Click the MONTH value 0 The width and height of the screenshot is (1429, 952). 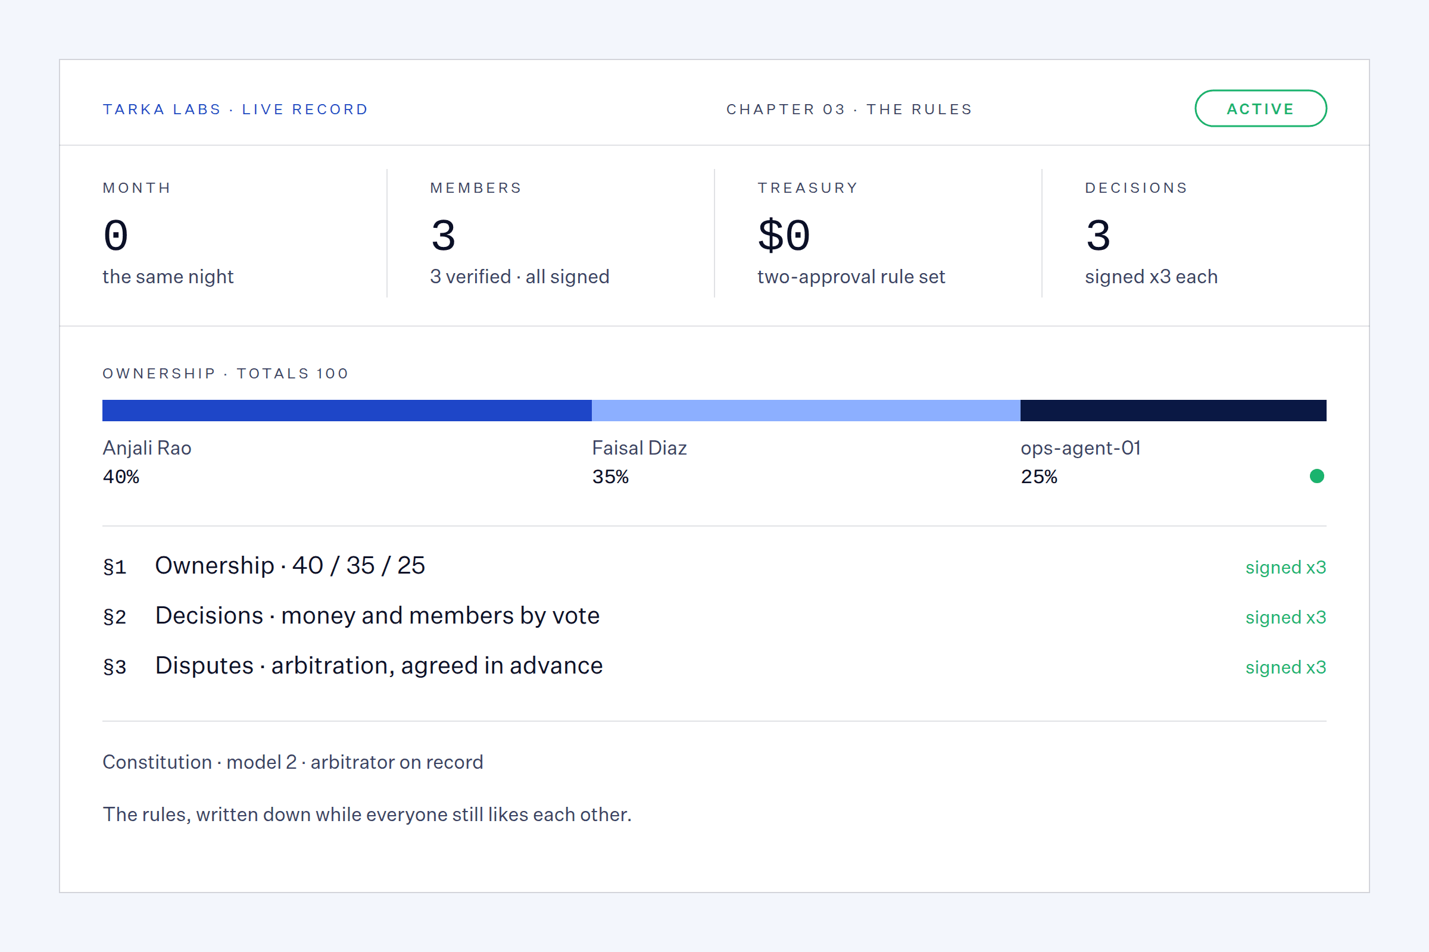pyautogui.click(x=116, y=236)
